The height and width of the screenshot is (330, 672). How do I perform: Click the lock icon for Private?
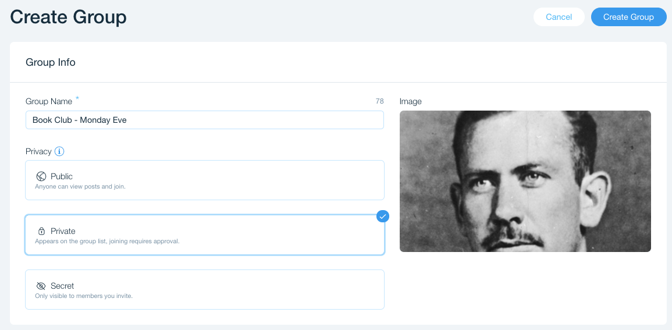(41, 231)
